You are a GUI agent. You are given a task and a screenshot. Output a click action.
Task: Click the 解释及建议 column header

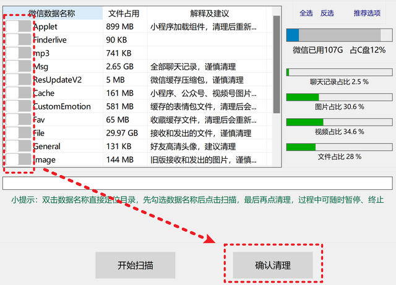(x=210, y=14)
